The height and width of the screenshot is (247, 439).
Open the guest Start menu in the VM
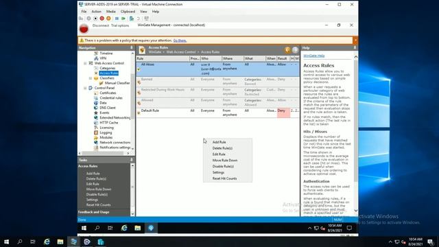(x=84, y=228)
